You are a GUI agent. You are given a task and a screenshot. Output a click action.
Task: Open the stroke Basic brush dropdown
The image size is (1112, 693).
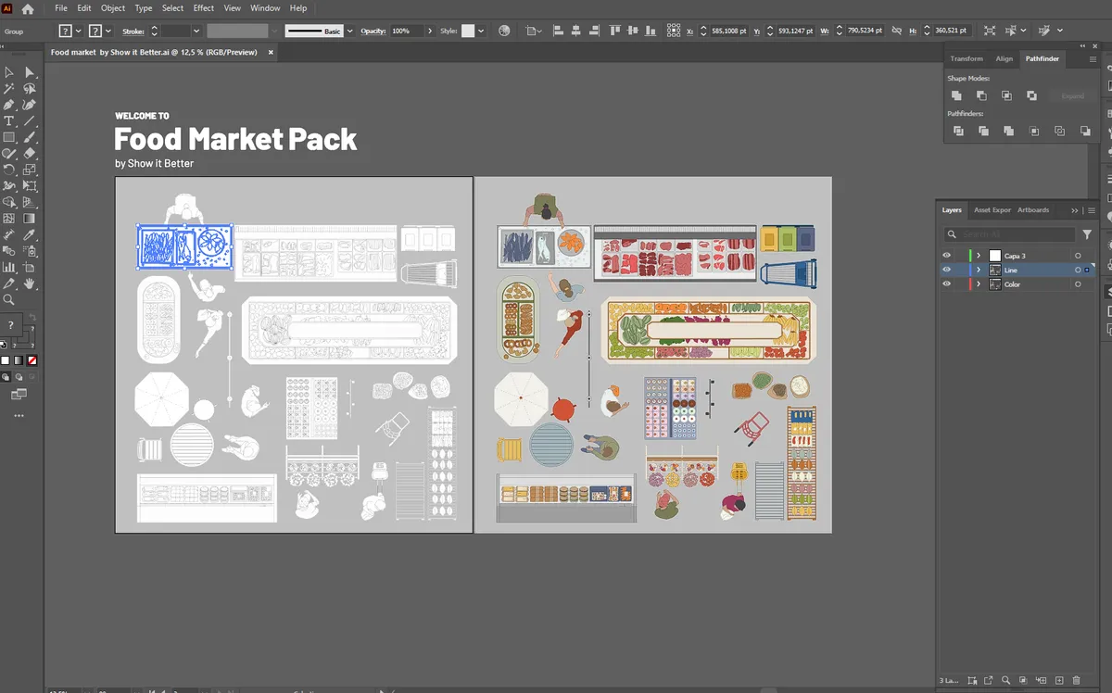tap(348, 31)
